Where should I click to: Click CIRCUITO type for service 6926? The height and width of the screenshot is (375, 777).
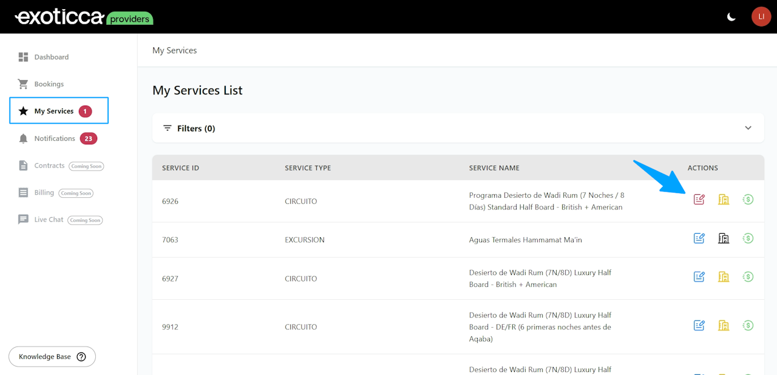click(301, 201)
